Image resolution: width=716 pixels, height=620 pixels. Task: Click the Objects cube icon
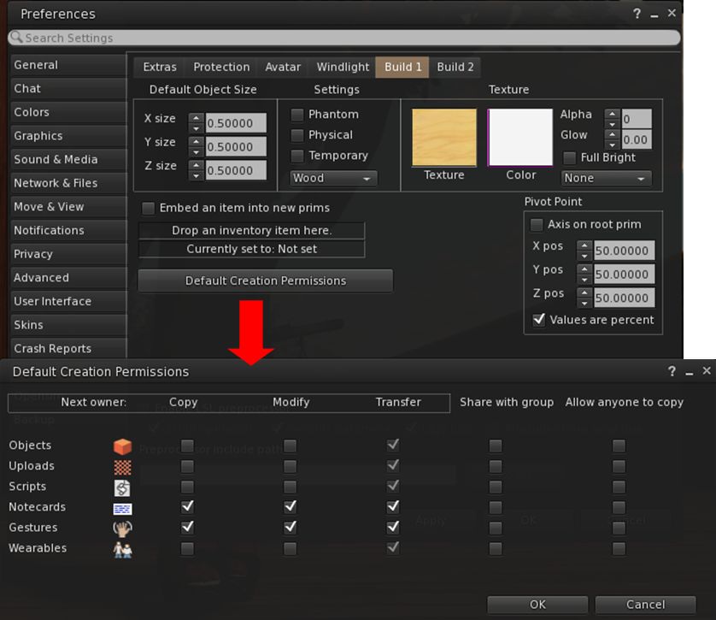(x=123, y=446)
